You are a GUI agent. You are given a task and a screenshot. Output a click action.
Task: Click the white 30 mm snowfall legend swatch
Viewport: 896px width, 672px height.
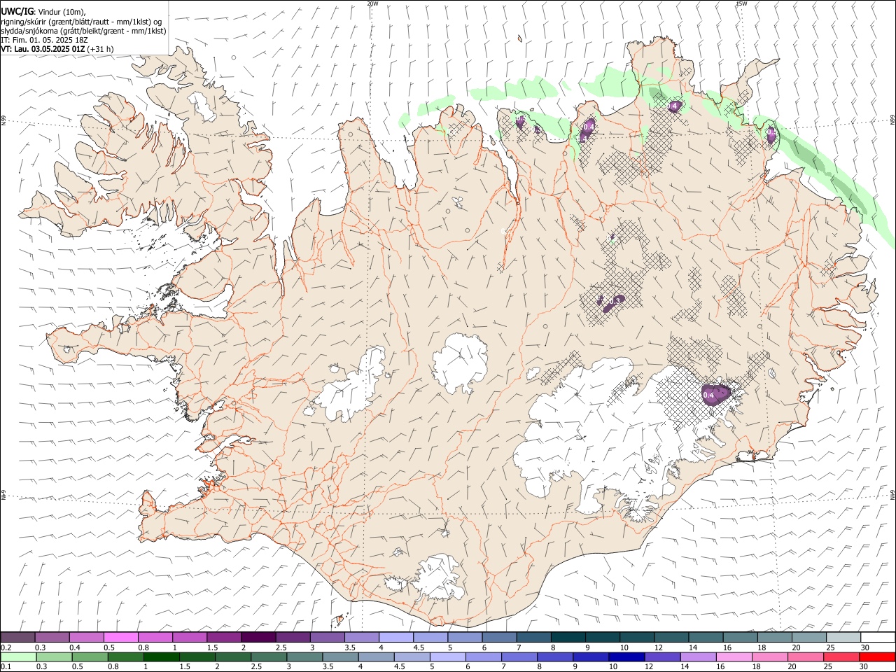pyautogui.click(x=878, y=638)
